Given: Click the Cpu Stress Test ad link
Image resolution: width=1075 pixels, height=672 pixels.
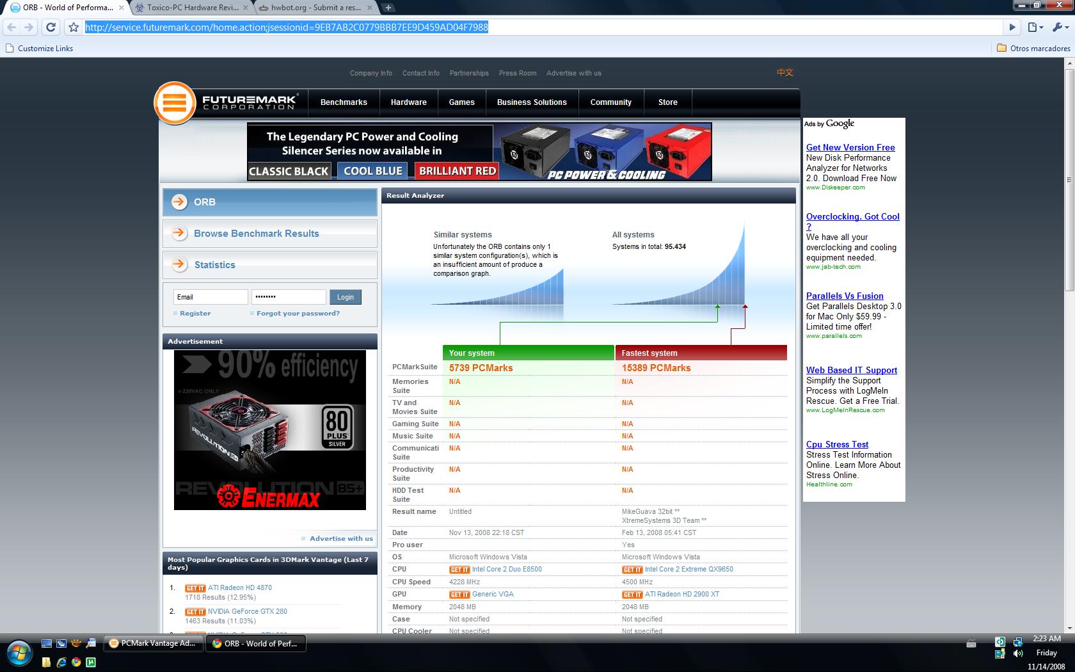Looking at the screenshot, I should click(x=837, y=444).
